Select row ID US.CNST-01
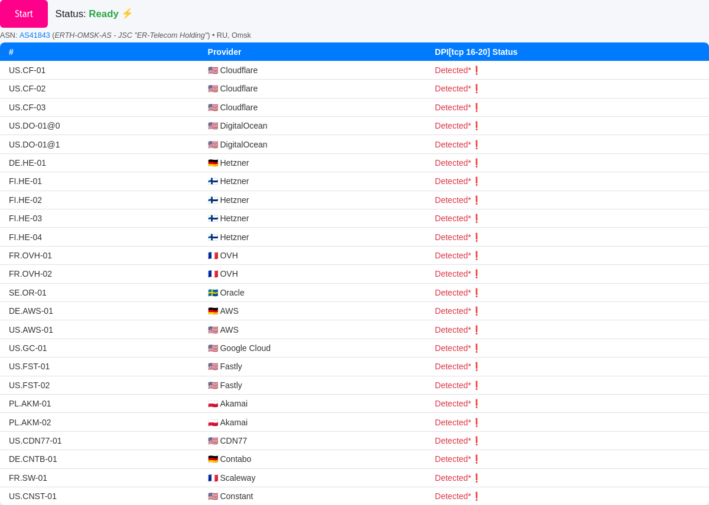The image size is (709, 505). pyautogui.click(x=33, y=496)
